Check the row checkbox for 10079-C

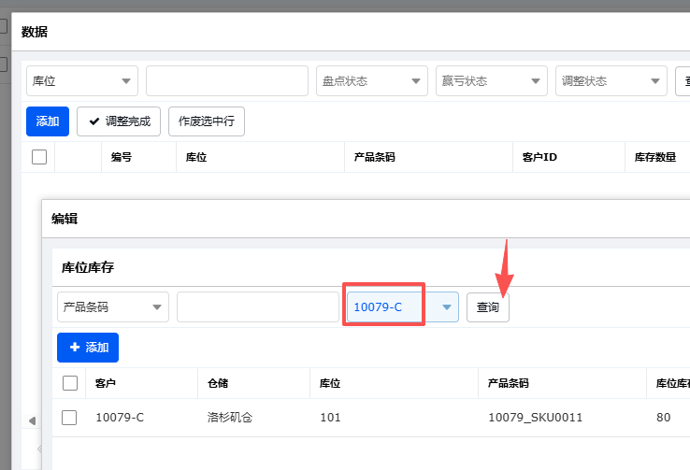70,418
